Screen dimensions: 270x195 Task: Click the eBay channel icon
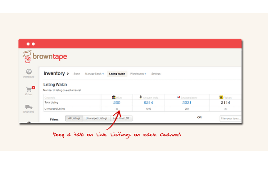[x=114, y=97]
